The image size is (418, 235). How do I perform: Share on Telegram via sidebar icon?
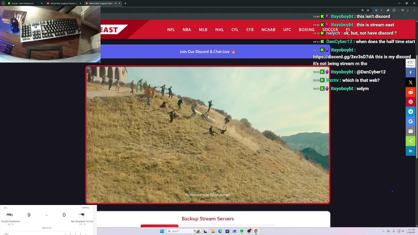point(410,112)
